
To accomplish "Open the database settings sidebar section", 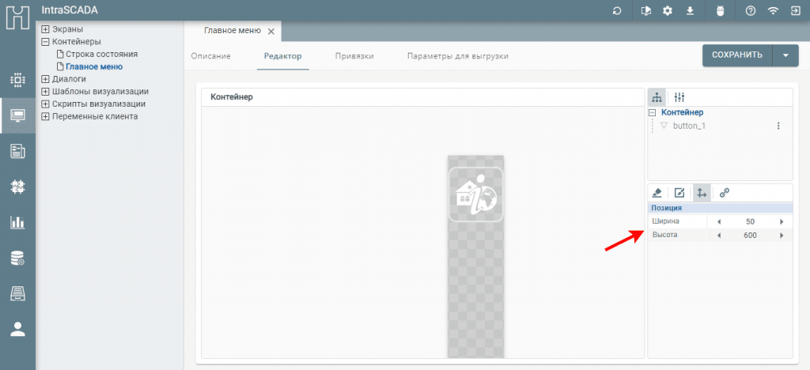I will (x=18, y=258).
